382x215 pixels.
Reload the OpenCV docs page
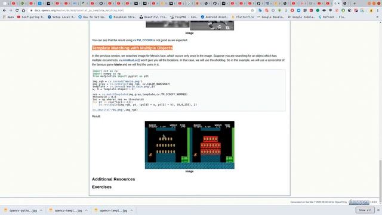(x=17, y=11)
